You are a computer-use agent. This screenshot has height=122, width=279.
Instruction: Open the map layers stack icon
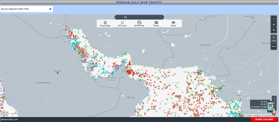274,30
